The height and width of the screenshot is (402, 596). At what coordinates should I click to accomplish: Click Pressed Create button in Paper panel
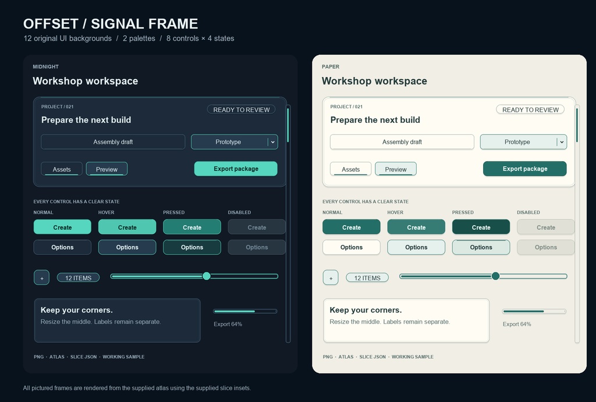pyautogui.click(x=481, y=227)
